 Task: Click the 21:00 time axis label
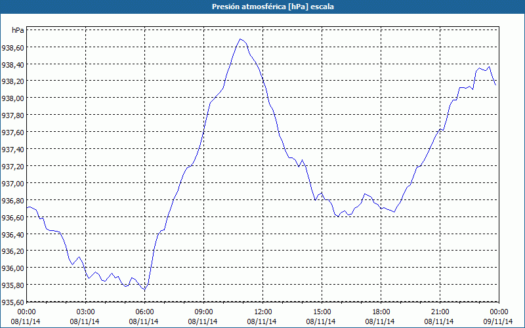pyautogui.click(x=440, y=312)
